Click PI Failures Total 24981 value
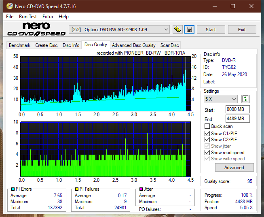 tap(120, 208)
